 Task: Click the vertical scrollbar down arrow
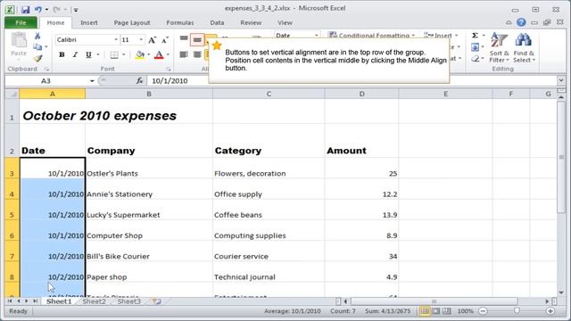561,292
